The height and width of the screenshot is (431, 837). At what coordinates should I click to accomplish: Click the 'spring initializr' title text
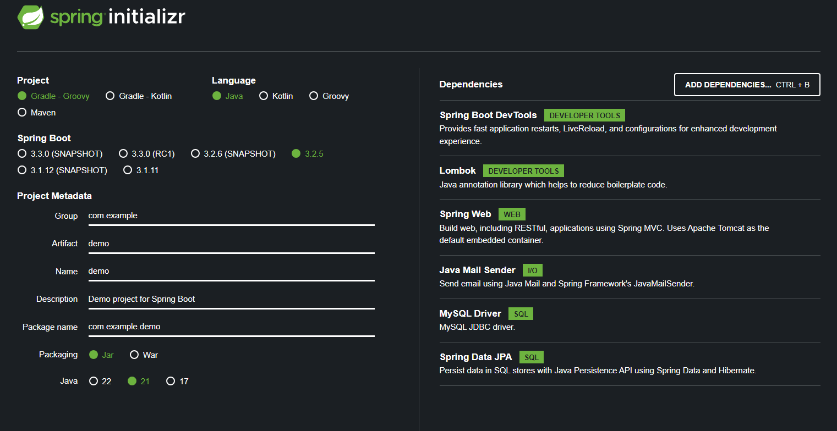(118, 17)
